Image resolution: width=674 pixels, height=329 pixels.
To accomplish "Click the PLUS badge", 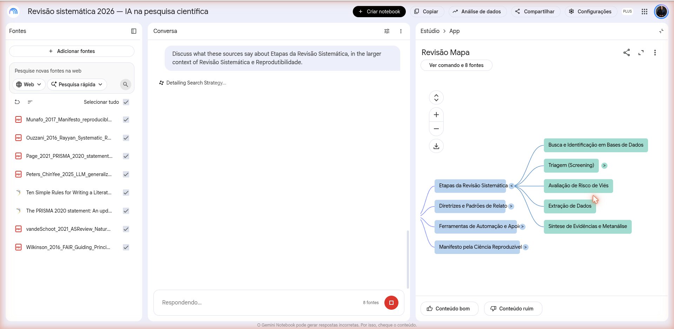I will (x=627, y=12).
